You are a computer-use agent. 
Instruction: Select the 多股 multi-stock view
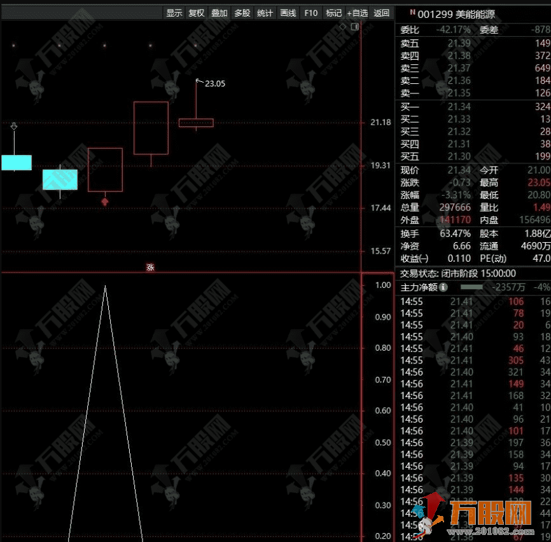(242, 13)
